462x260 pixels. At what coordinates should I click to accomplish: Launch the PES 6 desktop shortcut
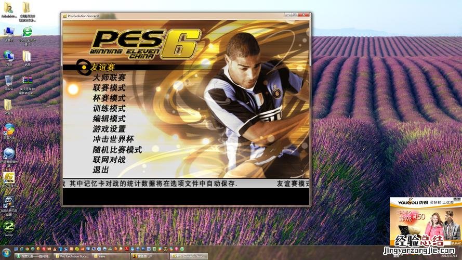(x=9, y=180)
